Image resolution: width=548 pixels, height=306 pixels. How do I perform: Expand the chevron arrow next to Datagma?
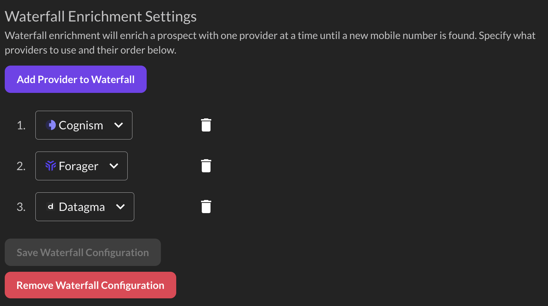pyautogui.click(x=120, y=207)
